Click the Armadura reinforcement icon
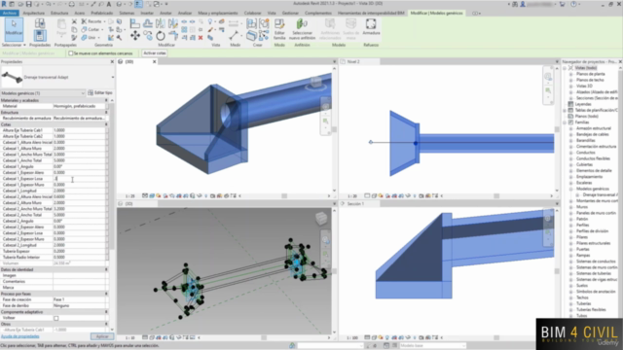This screenshot has height=350, width=623. 371,27
